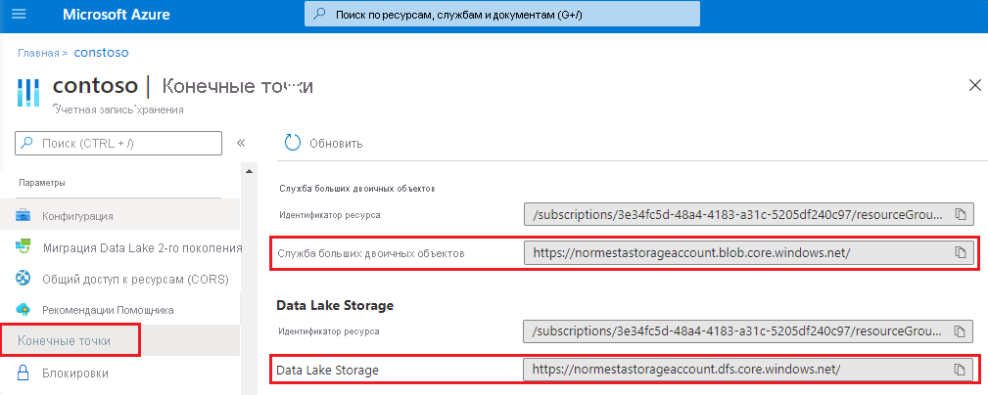Close the Конечные точки blade
The height and width of the screenshot is (395, 988).
click(974, 85)
